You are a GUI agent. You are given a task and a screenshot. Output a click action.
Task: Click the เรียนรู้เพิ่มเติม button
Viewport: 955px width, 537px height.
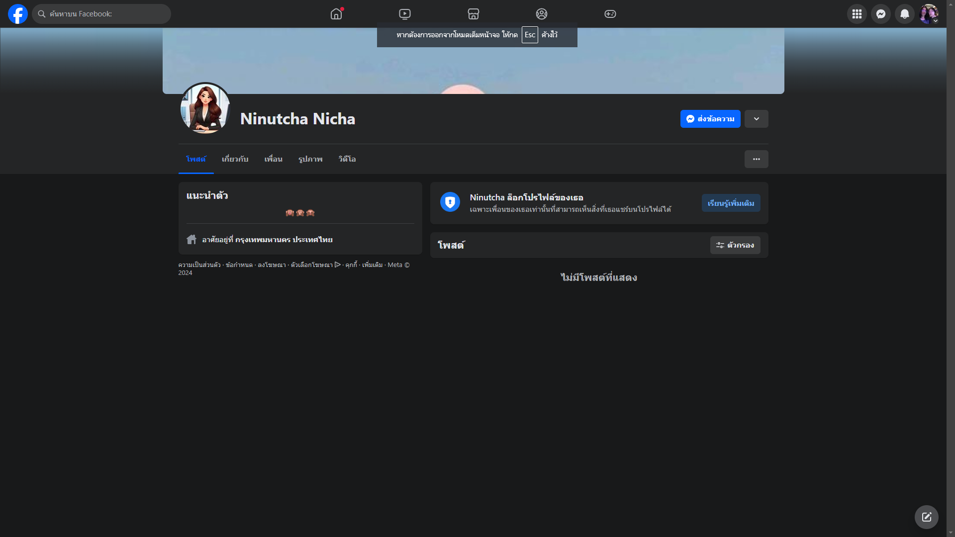731,203
